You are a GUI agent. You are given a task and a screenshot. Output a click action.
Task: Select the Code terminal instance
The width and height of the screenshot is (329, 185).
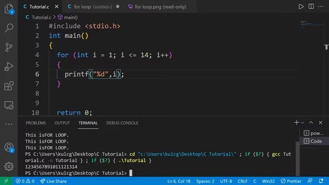coord(314,141)
